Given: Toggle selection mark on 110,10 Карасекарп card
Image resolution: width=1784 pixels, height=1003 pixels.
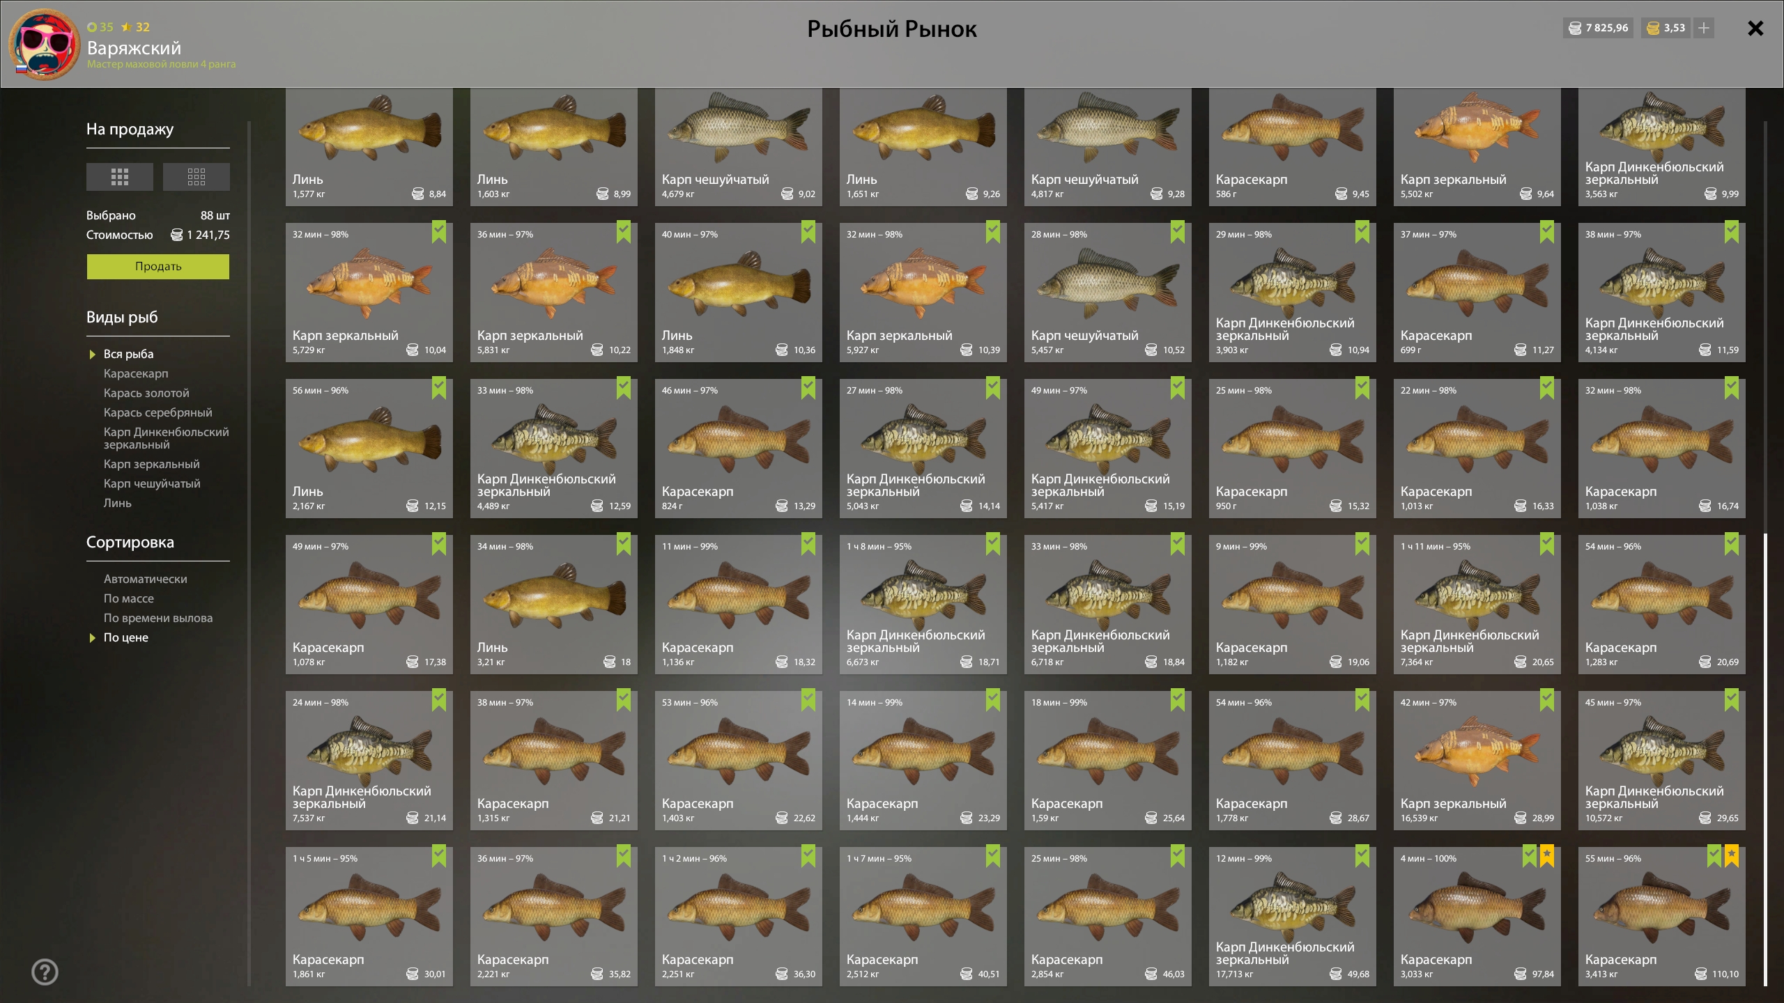Looking at the screenshot, I should click(x=1714, y=855).
